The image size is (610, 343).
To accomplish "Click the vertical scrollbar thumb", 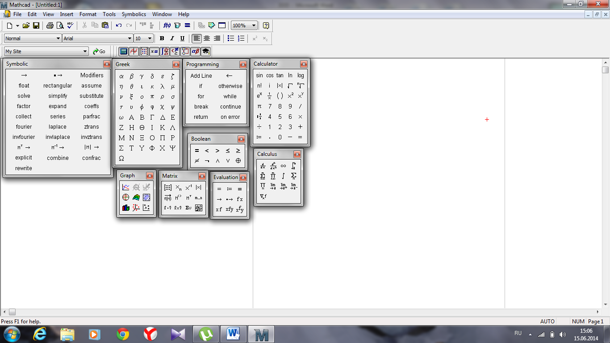I will [x=605, y=70].
